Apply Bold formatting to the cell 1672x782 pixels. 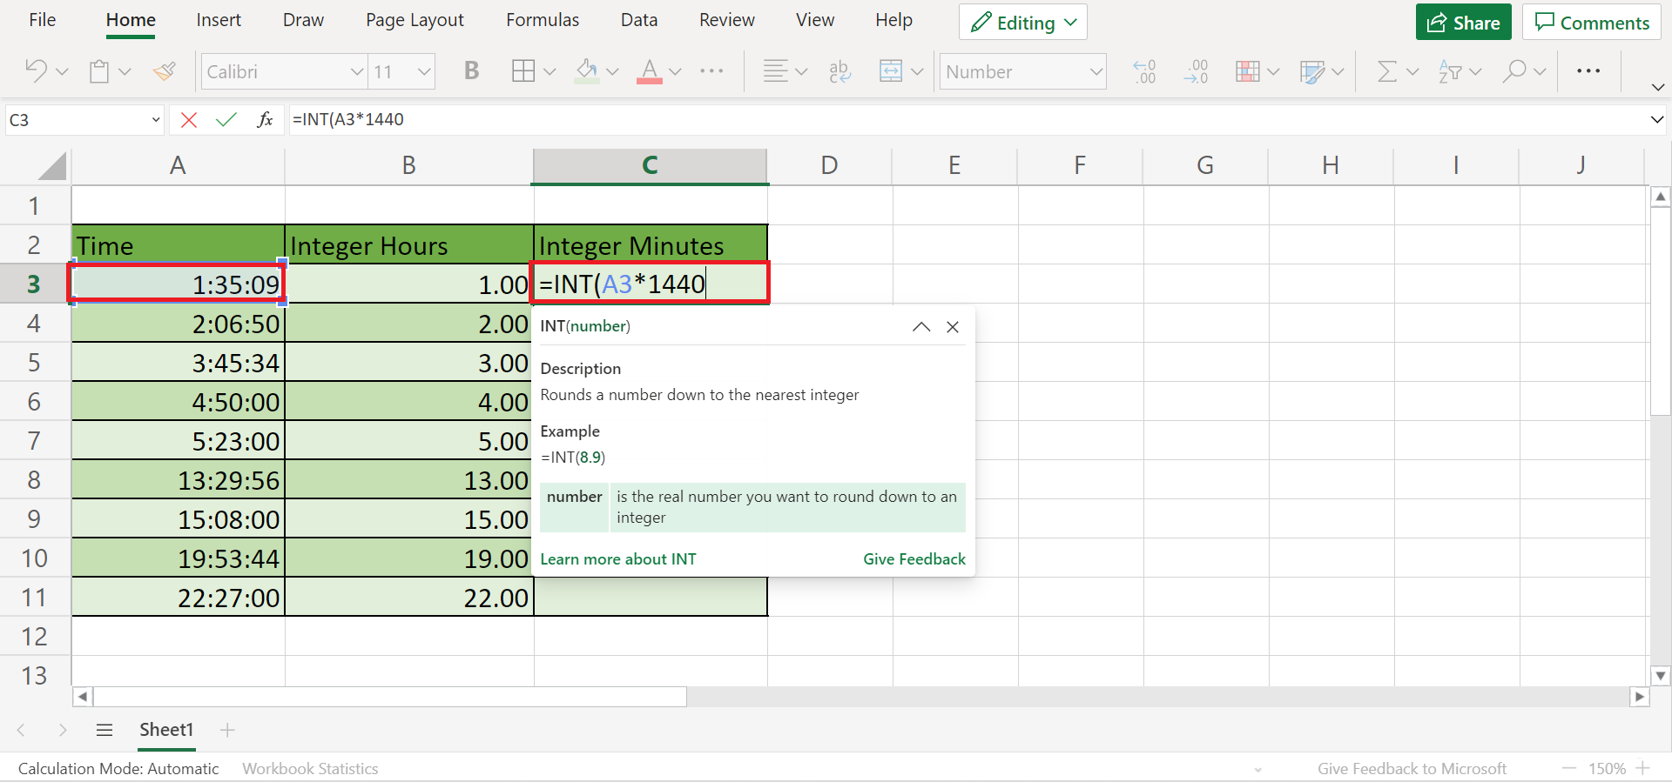pos(471,71)
